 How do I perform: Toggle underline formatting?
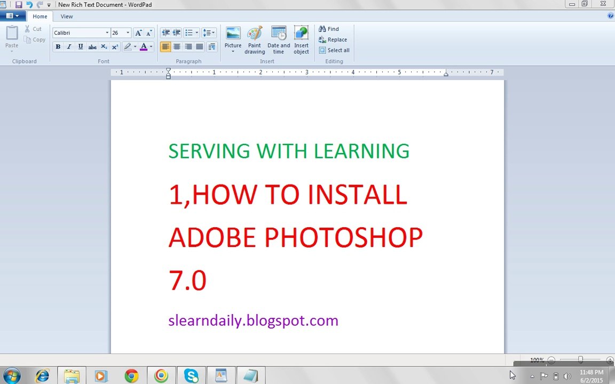[x=81, y=46]
